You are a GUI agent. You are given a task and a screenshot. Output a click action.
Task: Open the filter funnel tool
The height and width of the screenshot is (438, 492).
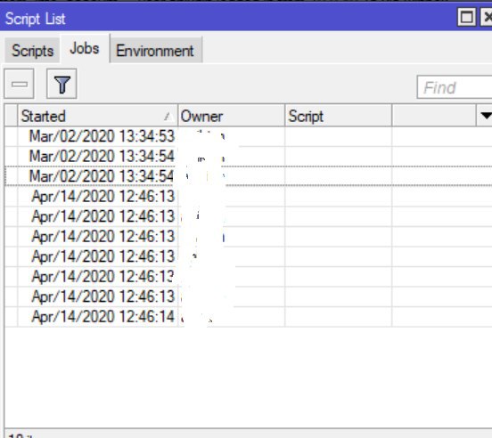pyautogui.click(x=61, y=84)
